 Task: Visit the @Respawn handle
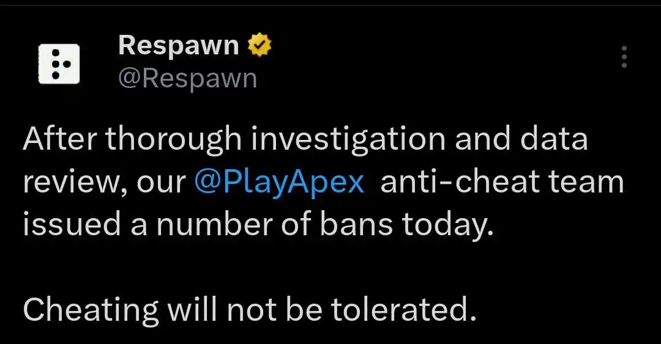188,78
